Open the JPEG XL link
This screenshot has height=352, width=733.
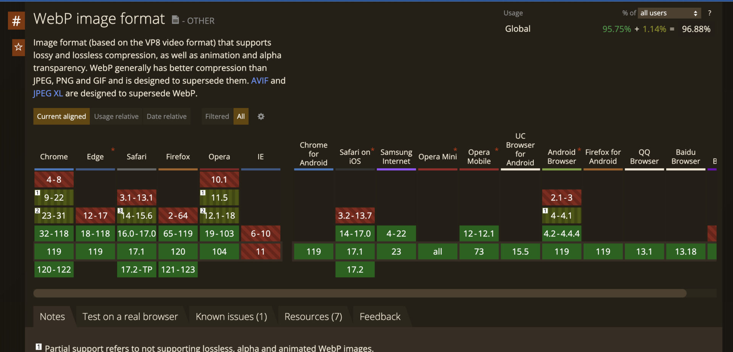48,93
